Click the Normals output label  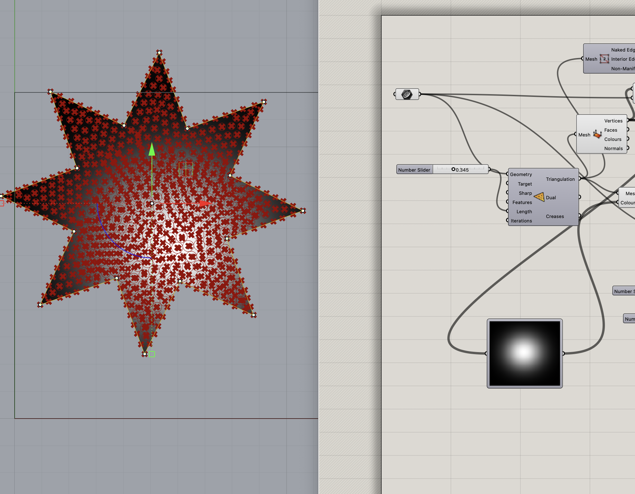[613, 148]
